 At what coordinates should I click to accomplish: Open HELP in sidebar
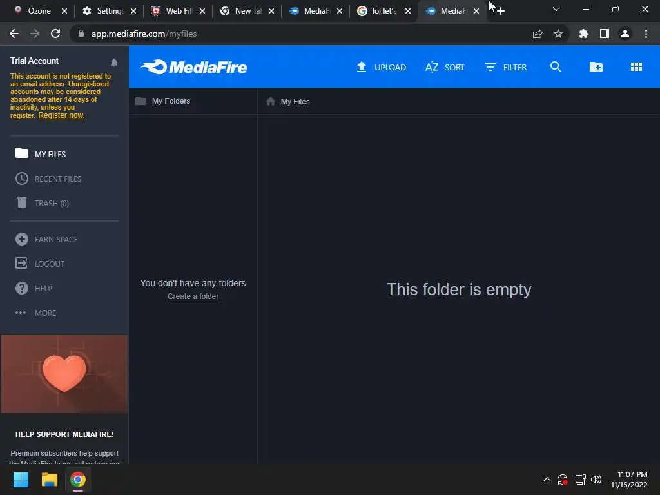pyautogui.click(x=34, y=288)
